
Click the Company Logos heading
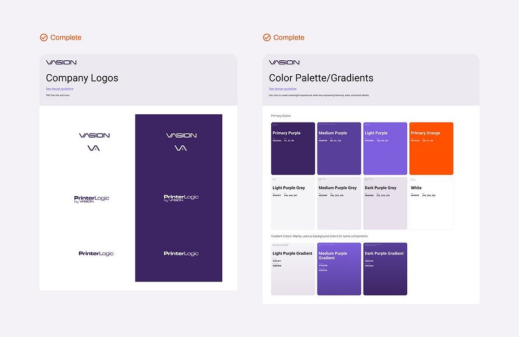point(82,78)
